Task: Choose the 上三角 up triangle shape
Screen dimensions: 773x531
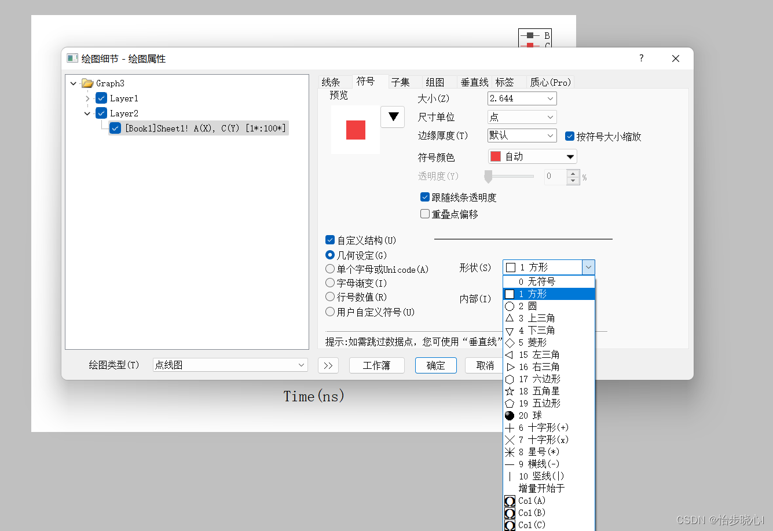Action: pyautogui.click(x=549, y=318)
